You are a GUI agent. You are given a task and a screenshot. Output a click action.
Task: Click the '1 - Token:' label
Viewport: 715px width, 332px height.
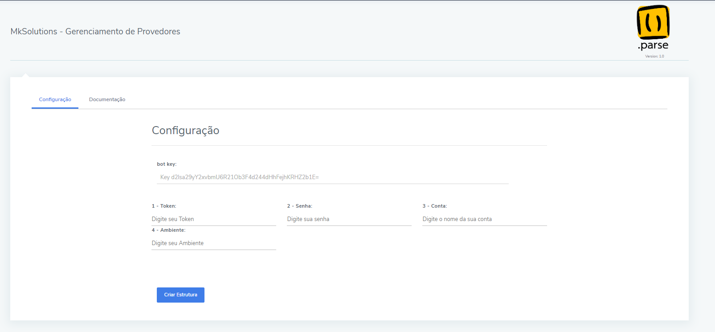click(164, 206)
